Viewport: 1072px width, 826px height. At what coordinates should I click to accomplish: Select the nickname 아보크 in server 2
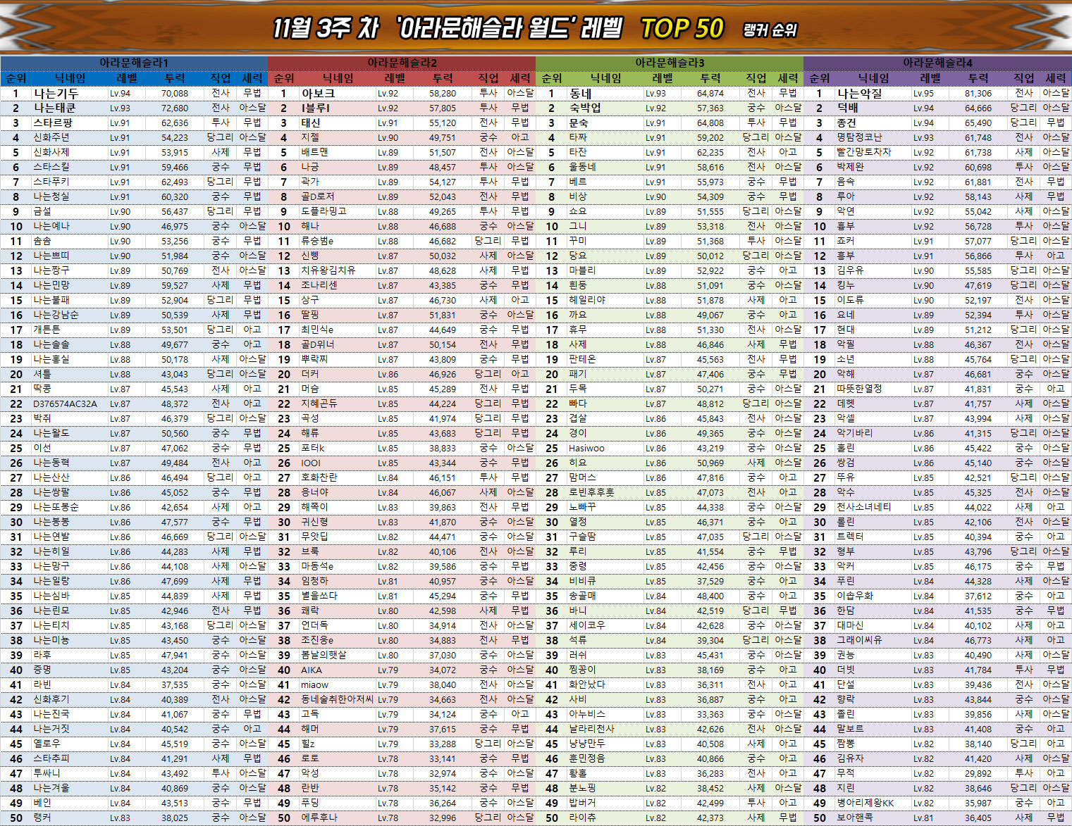(318, 93)
